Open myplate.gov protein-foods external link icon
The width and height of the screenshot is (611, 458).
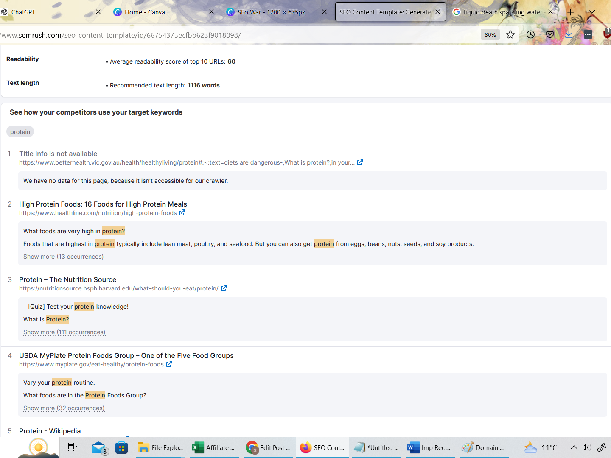click(169, 364)
